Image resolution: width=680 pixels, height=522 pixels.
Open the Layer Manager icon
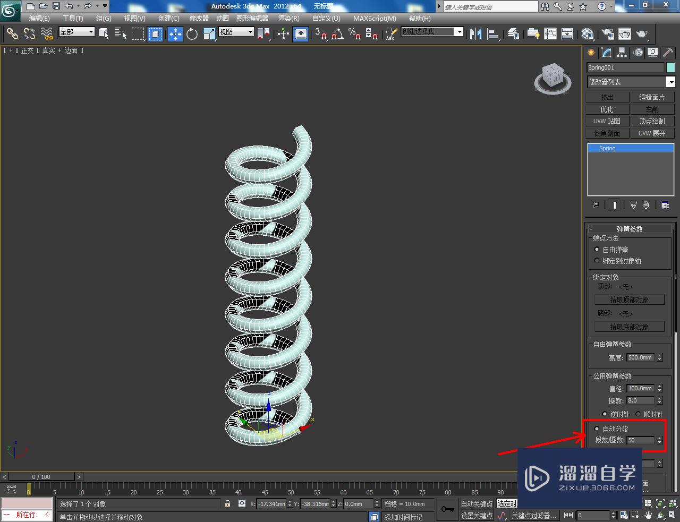(513, 34)
